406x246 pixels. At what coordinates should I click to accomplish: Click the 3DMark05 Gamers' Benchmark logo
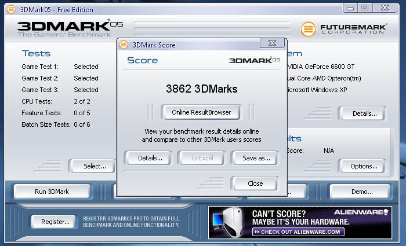[70, 28]
